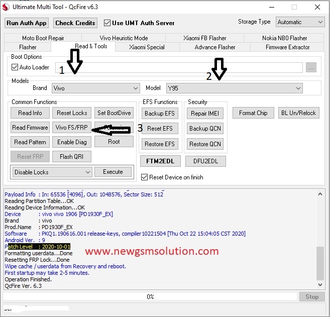This screenshot has height=317, width=330.
Task: Open the Brand dropdown showing Vivo
Action: [96, 88]
